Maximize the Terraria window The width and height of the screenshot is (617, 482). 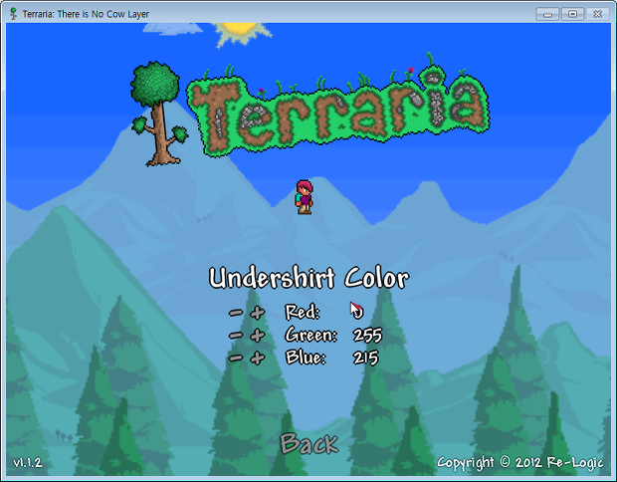tap(572, 14)
